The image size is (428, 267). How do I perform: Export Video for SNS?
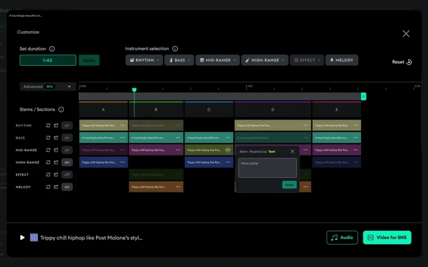pos(387,238)
